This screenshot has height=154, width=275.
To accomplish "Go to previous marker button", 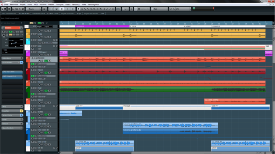I will [49, 9].
